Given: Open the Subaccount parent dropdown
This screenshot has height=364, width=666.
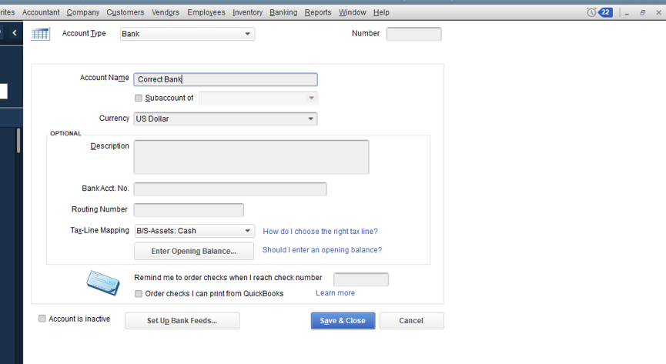Looking at the screenshot, I should coord(258,98).
